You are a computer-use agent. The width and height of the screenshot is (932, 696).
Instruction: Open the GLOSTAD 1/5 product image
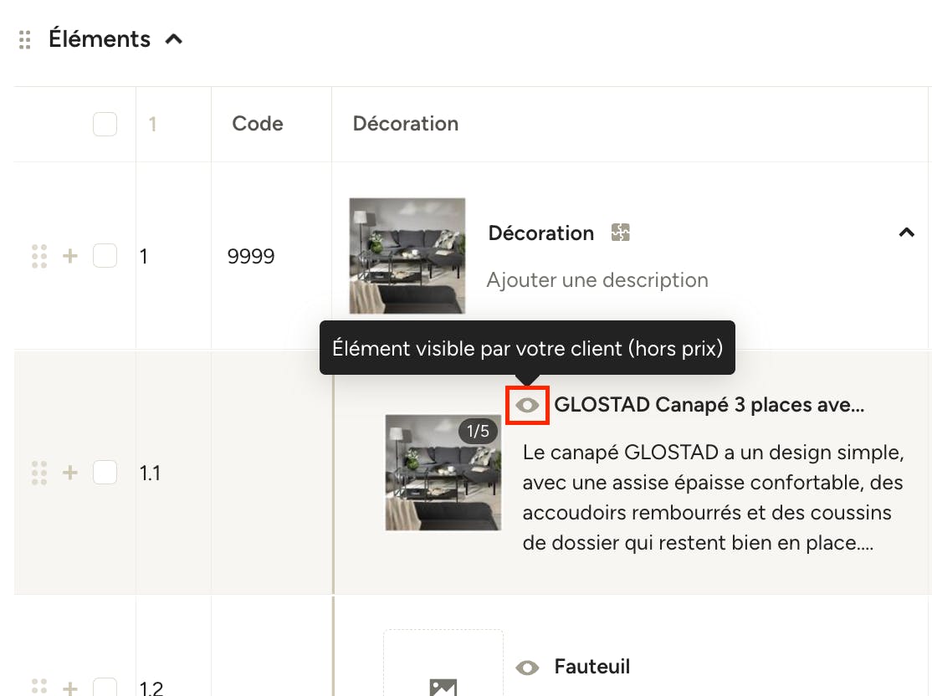pos(443,473)
